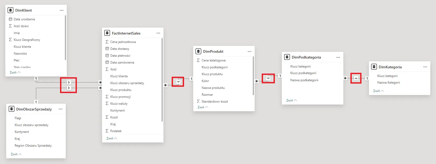Click the DimProdukt table database icon
This screenshot has width=436, height=164.
tap(199, 51)
